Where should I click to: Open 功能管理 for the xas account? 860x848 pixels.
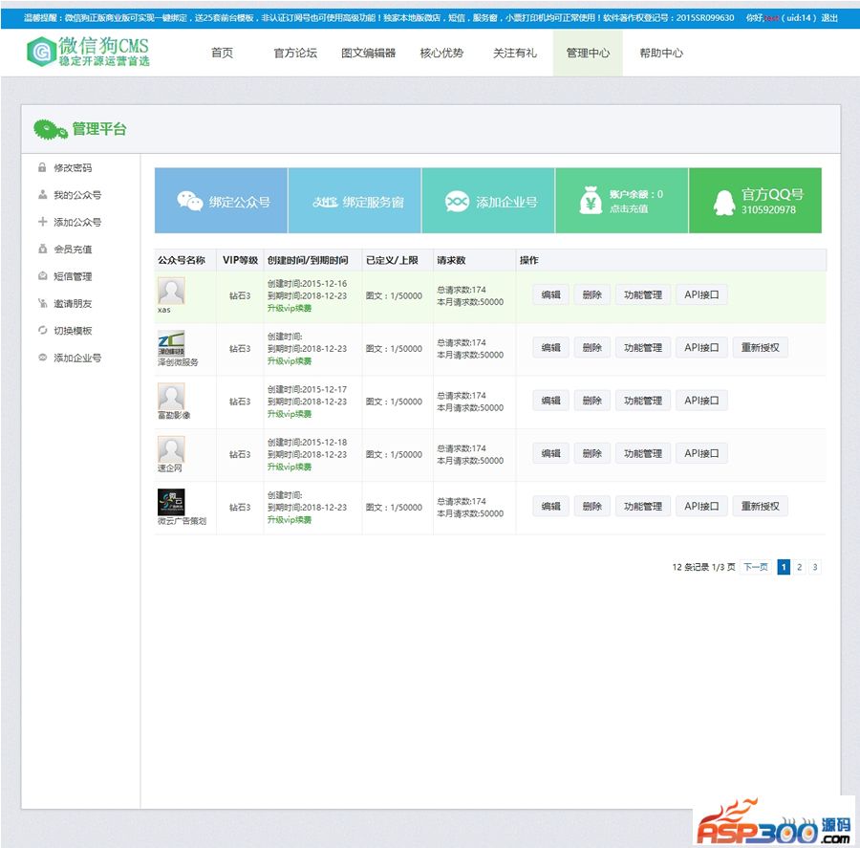point(643,294)
